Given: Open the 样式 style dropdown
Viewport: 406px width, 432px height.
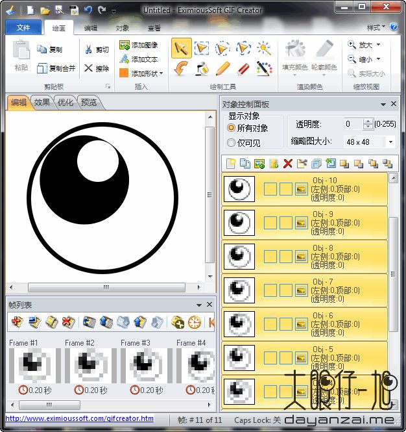Looking at the screenshot, I should tap(376, 27).
